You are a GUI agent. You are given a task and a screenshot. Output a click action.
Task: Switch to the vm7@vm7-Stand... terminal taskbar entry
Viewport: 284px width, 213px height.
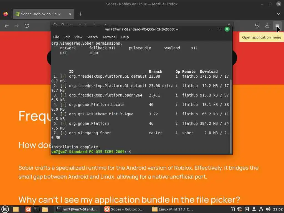coord(77,209)
